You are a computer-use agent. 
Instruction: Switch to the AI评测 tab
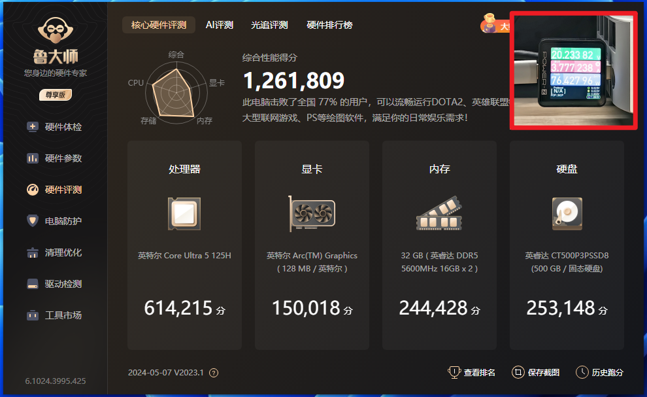[220, 25]
